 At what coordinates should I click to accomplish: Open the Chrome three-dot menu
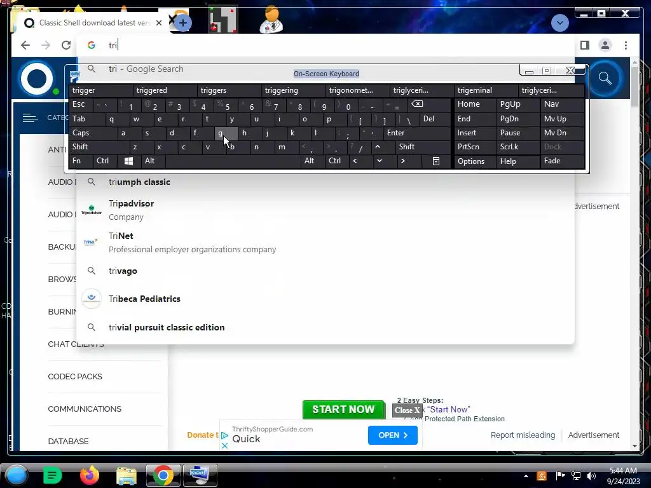(626, 45)
